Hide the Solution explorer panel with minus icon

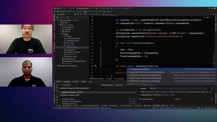coord(87,14)
